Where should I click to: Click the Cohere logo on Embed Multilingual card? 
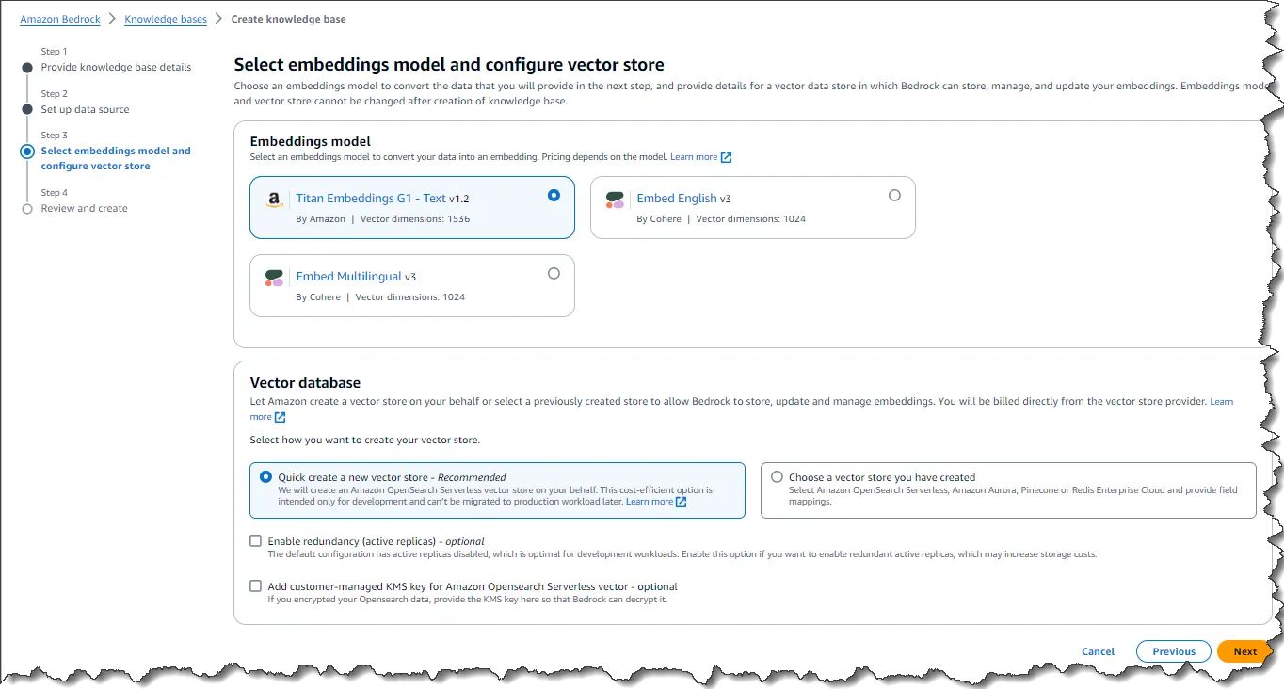[x=274, y=278]
